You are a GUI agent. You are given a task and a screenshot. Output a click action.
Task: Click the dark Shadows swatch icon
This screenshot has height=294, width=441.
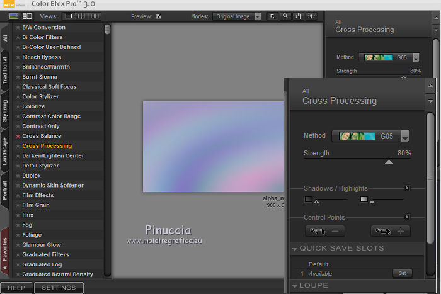pos(309,200)
